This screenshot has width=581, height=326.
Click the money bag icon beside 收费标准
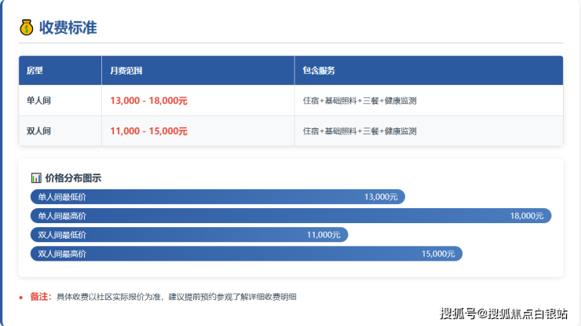(27, 27)
